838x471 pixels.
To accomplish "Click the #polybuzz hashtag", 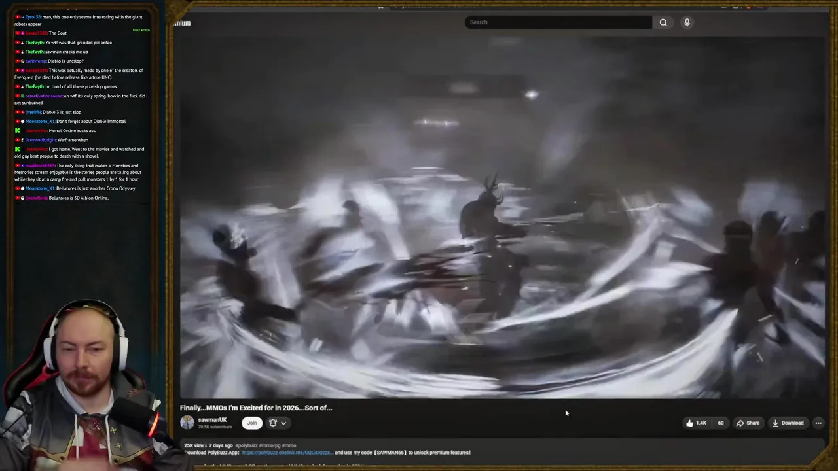I will click(x=247, y=445).
